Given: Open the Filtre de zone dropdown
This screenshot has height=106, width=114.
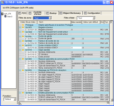Looking at the screenshot, I should 50,18.
